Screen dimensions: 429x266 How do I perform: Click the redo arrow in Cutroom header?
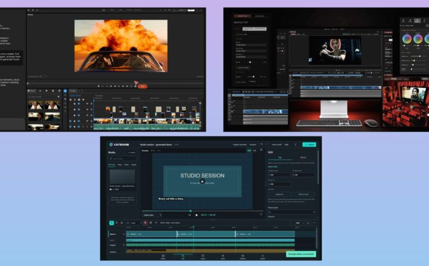267,145
